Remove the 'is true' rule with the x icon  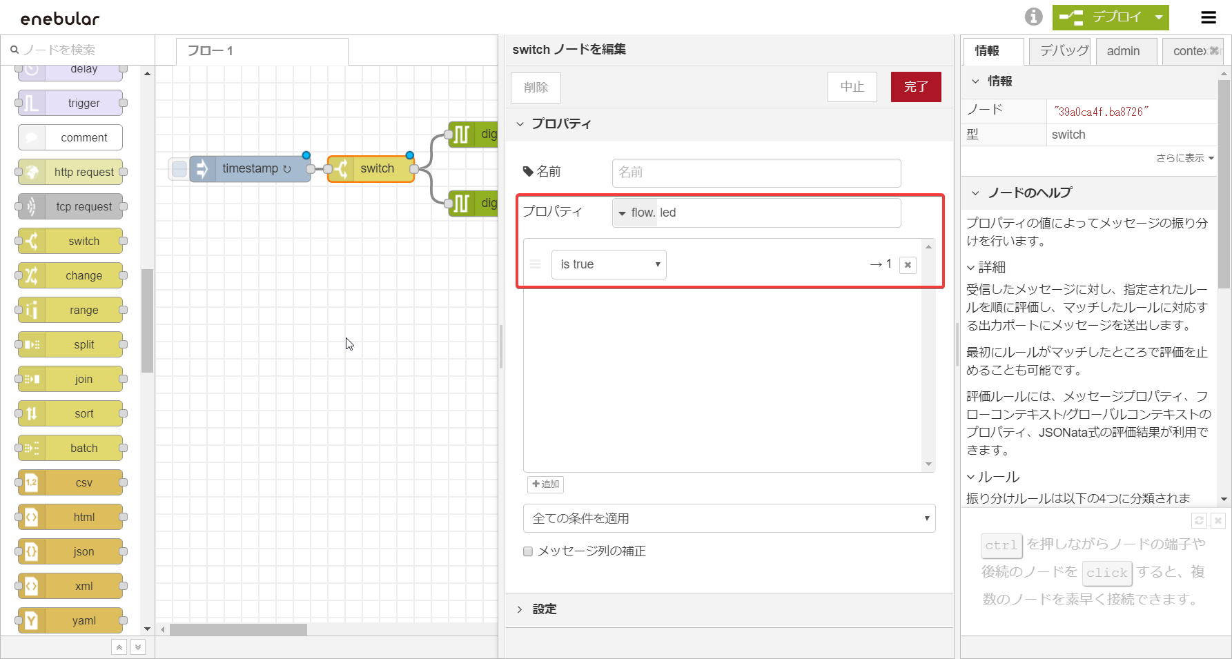tap(908, 265)
